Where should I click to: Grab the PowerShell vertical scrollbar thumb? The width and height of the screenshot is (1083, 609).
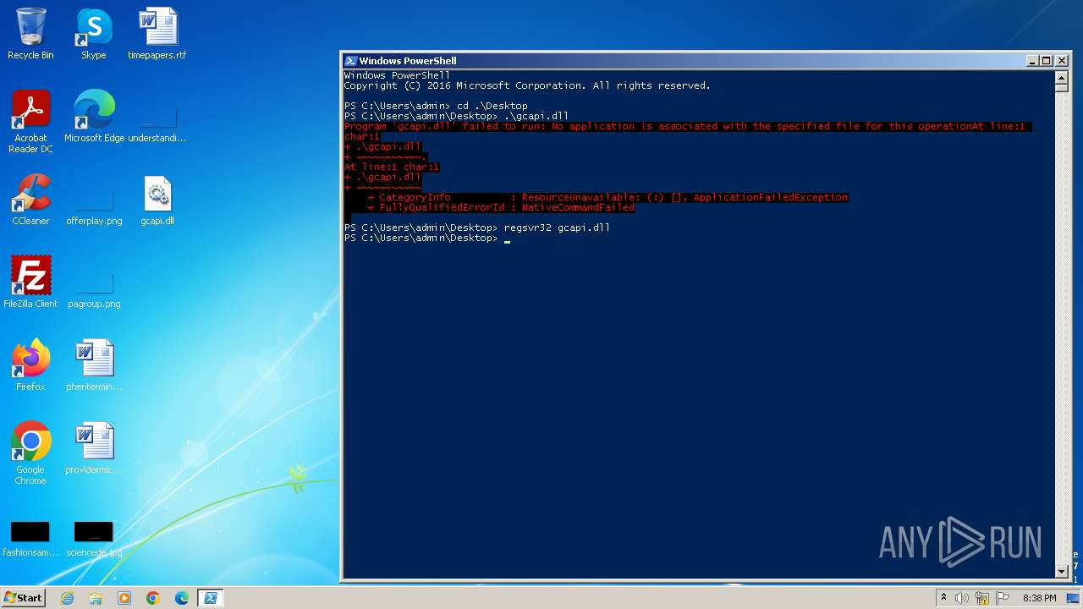coord(1062,88)
